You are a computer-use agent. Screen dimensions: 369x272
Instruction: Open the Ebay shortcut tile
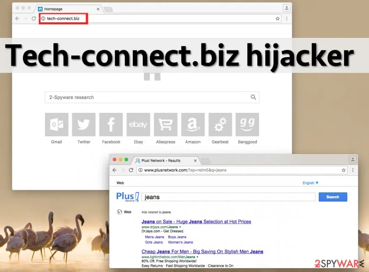[138, 124]
